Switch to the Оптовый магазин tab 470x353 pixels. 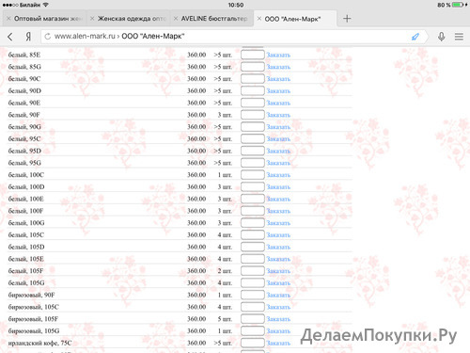tap(48, 19)
